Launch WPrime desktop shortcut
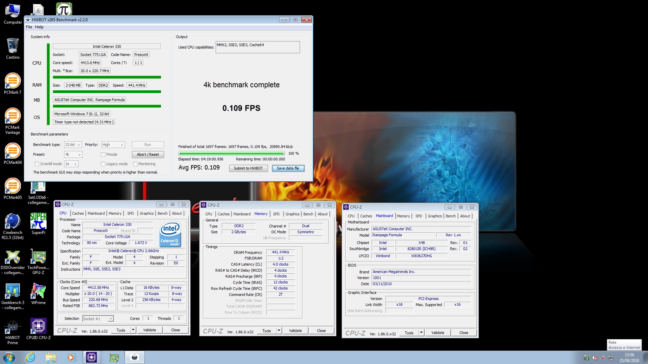This screenshot has width=648, height=364. (x=38, y=294)
